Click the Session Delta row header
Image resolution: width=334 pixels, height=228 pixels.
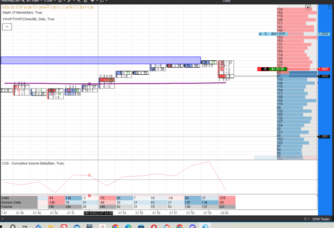(x=19, y=202)
